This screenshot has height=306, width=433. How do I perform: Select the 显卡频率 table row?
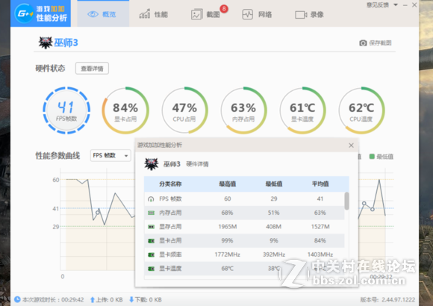(x=244, y=255)
